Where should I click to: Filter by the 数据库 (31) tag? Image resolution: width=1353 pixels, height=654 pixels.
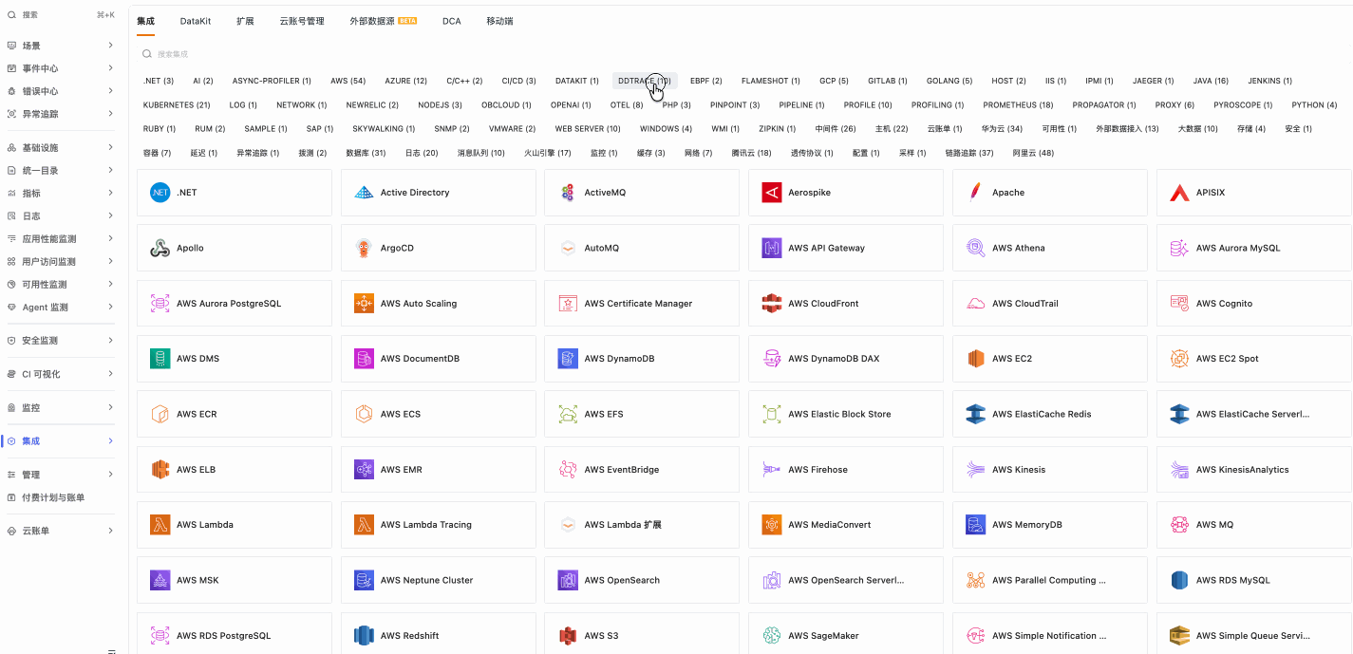pos(366,153)
